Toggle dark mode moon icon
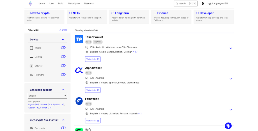Viewport: 258px width, 131px height. (x=203, y=4)
